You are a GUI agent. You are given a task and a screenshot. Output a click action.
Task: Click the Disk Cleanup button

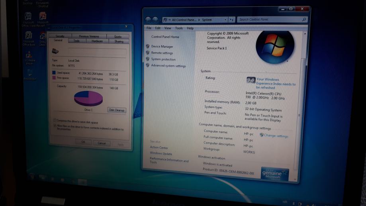(x=117, y=110)
